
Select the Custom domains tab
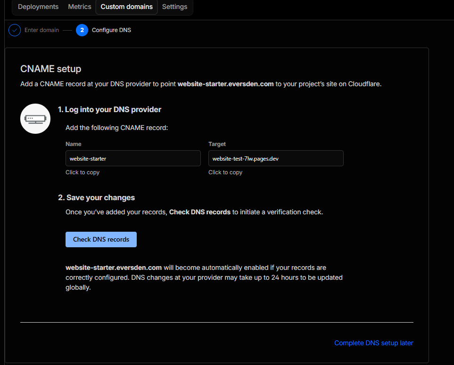coord(126,7)
